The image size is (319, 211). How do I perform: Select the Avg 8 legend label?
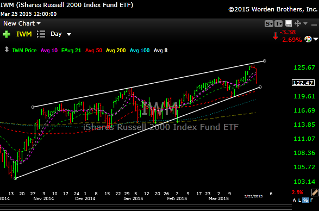[x=160, y=51]
